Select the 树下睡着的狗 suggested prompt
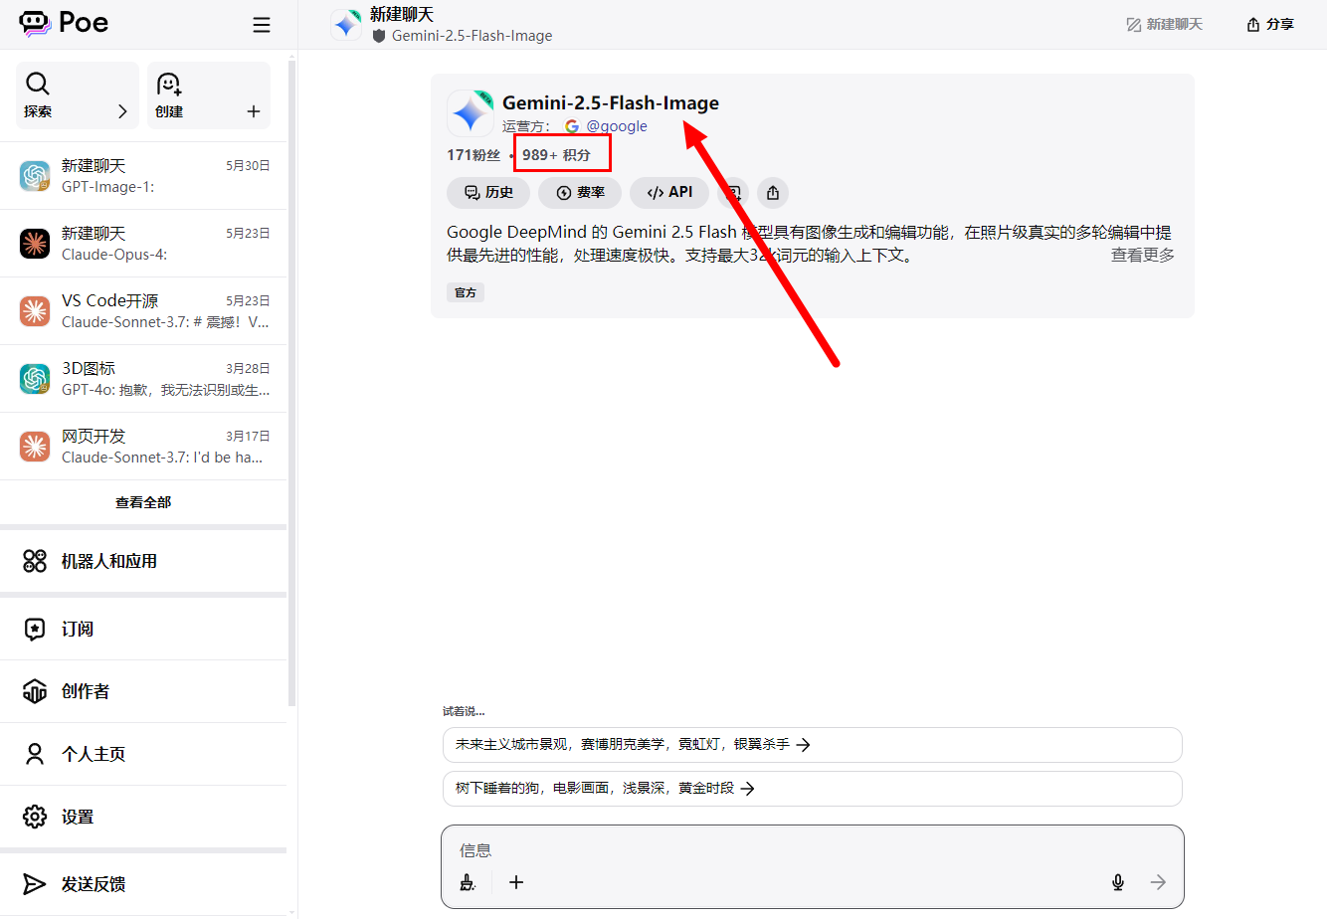 812,789
